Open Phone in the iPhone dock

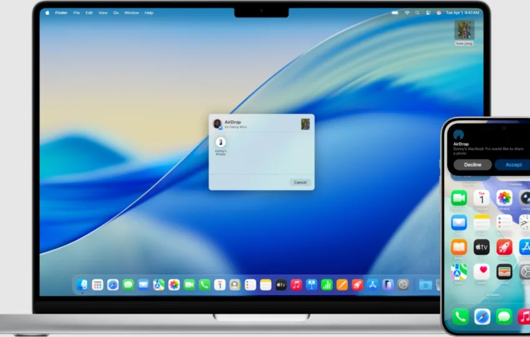coord(460,317)
